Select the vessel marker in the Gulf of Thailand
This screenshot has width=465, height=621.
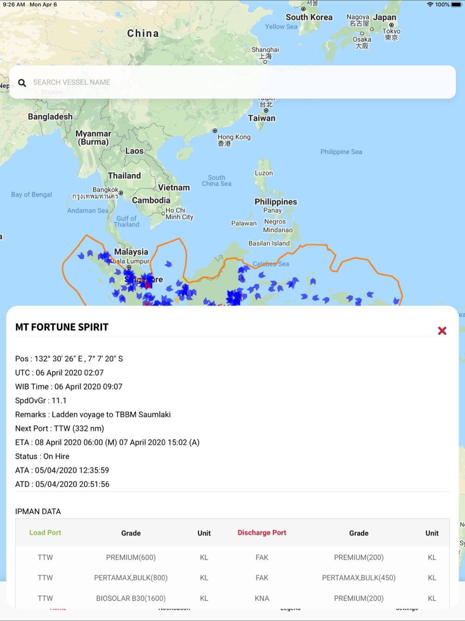click(x=168, y=264)
